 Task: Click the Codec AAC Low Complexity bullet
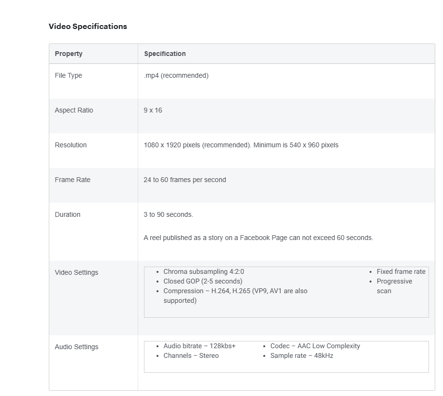[x=315, y=346]
